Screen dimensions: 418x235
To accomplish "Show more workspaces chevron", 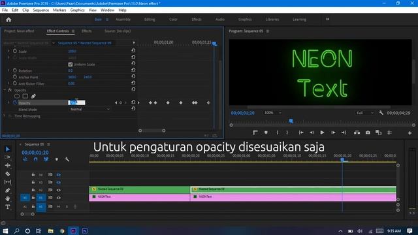I will [327, 19].
